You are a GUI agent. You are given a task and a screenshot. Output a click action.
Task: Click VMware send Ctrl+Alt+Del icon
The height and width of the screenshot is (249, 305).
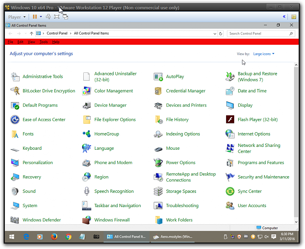[x=48, y=17]
